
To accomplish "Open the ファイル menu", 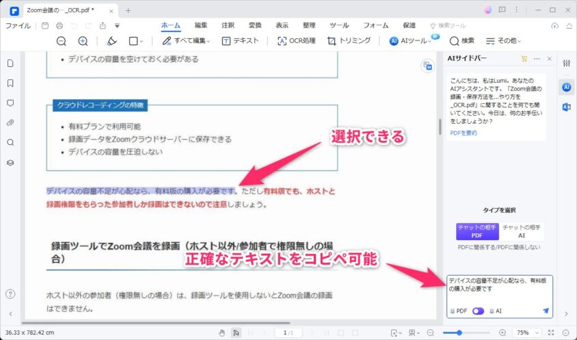I will coord(18,25).
